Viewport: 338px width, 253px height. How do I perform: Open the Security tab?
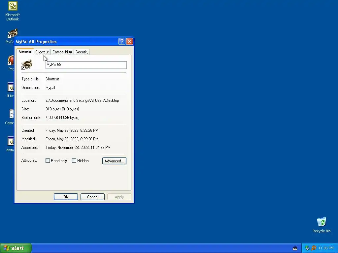click(x=82, y=52)
